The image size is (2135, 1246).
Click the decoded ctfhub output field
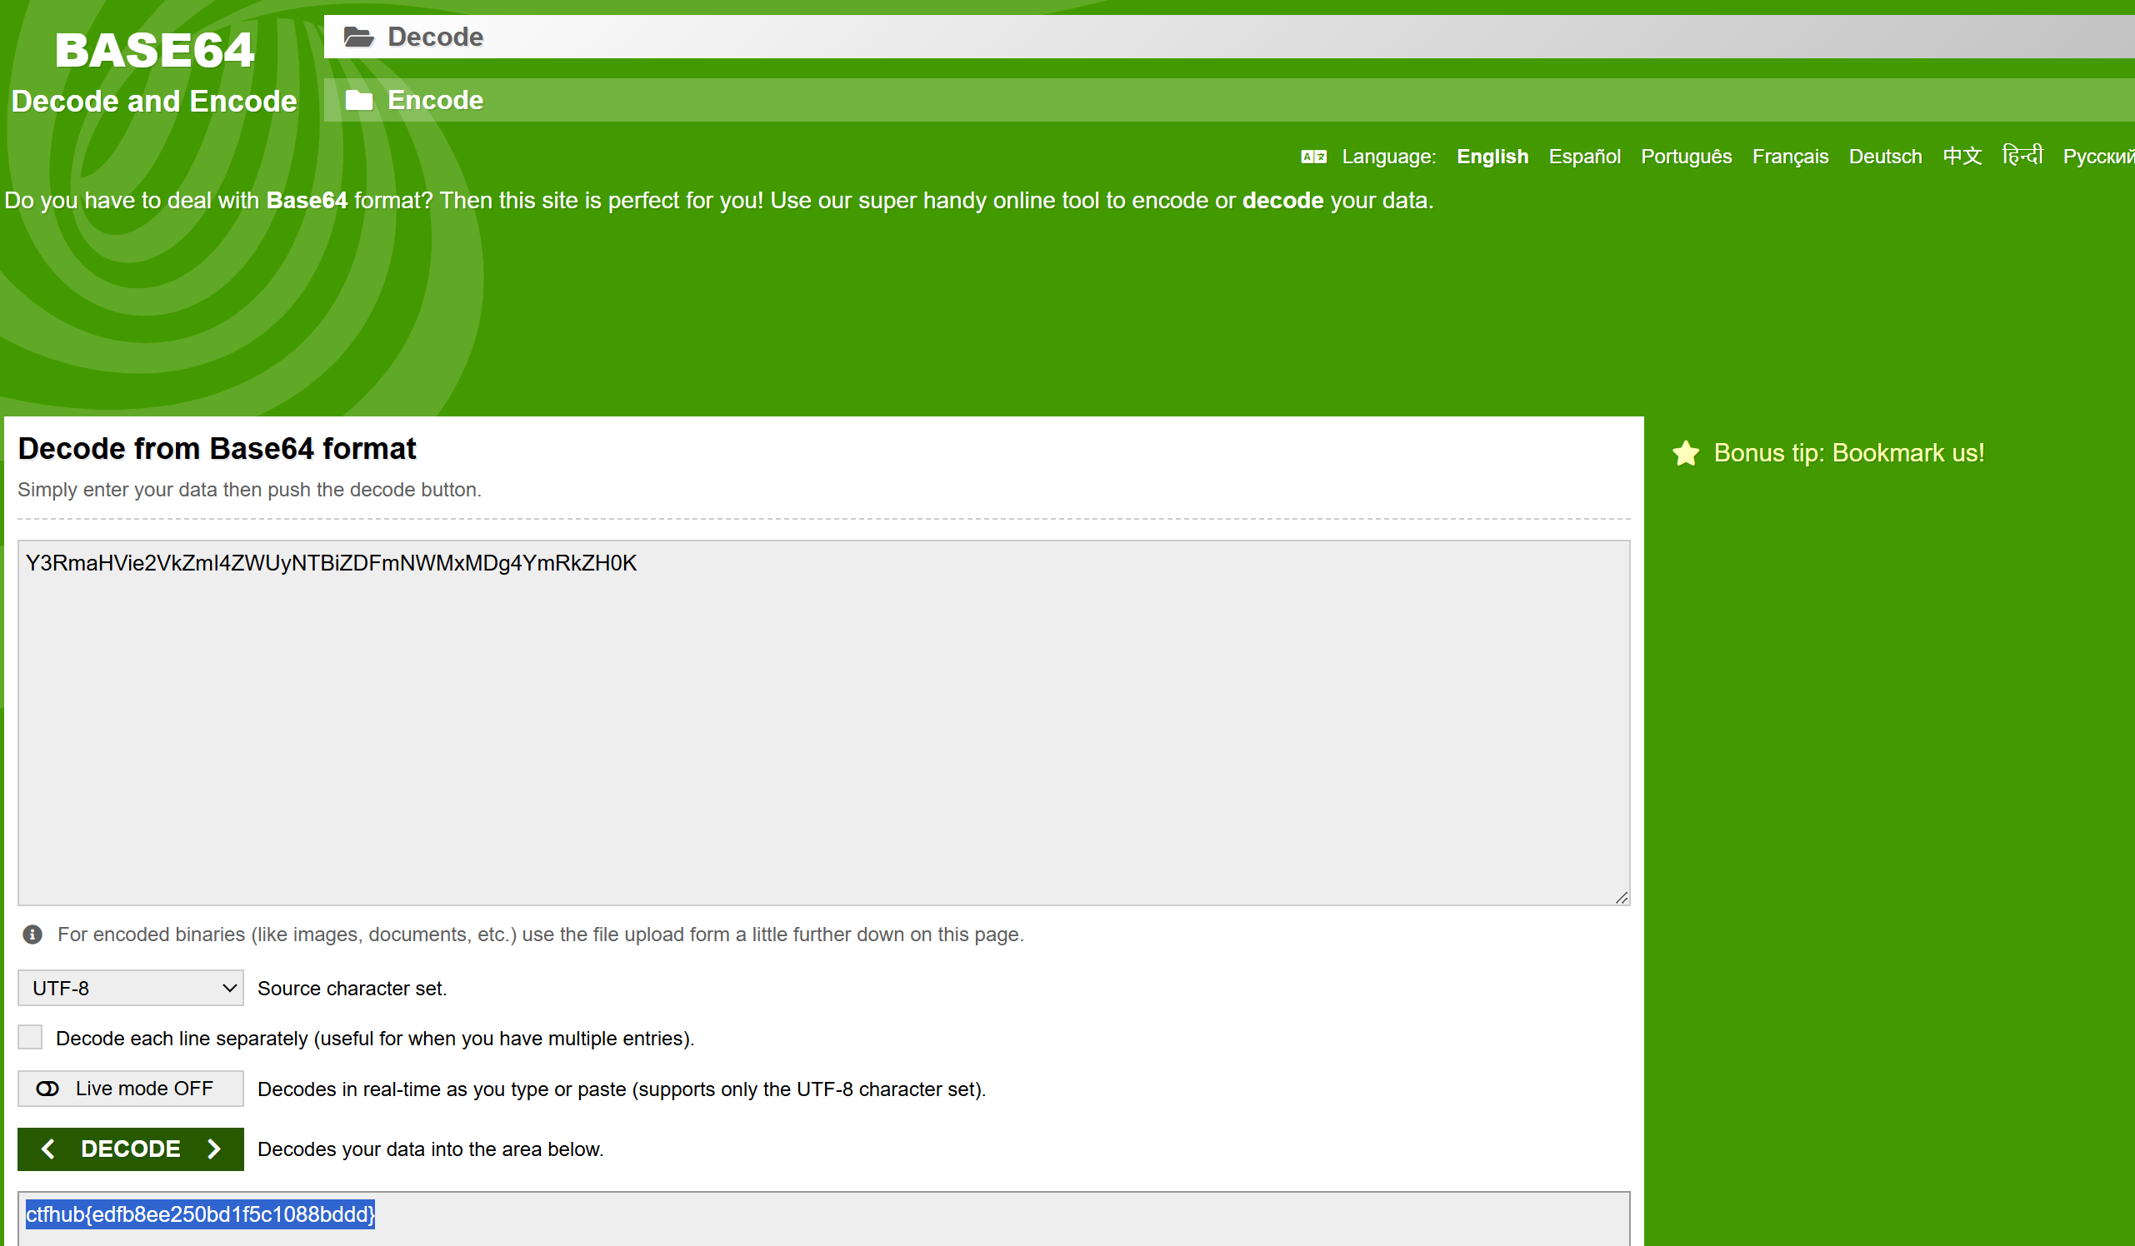[822, 1216]
